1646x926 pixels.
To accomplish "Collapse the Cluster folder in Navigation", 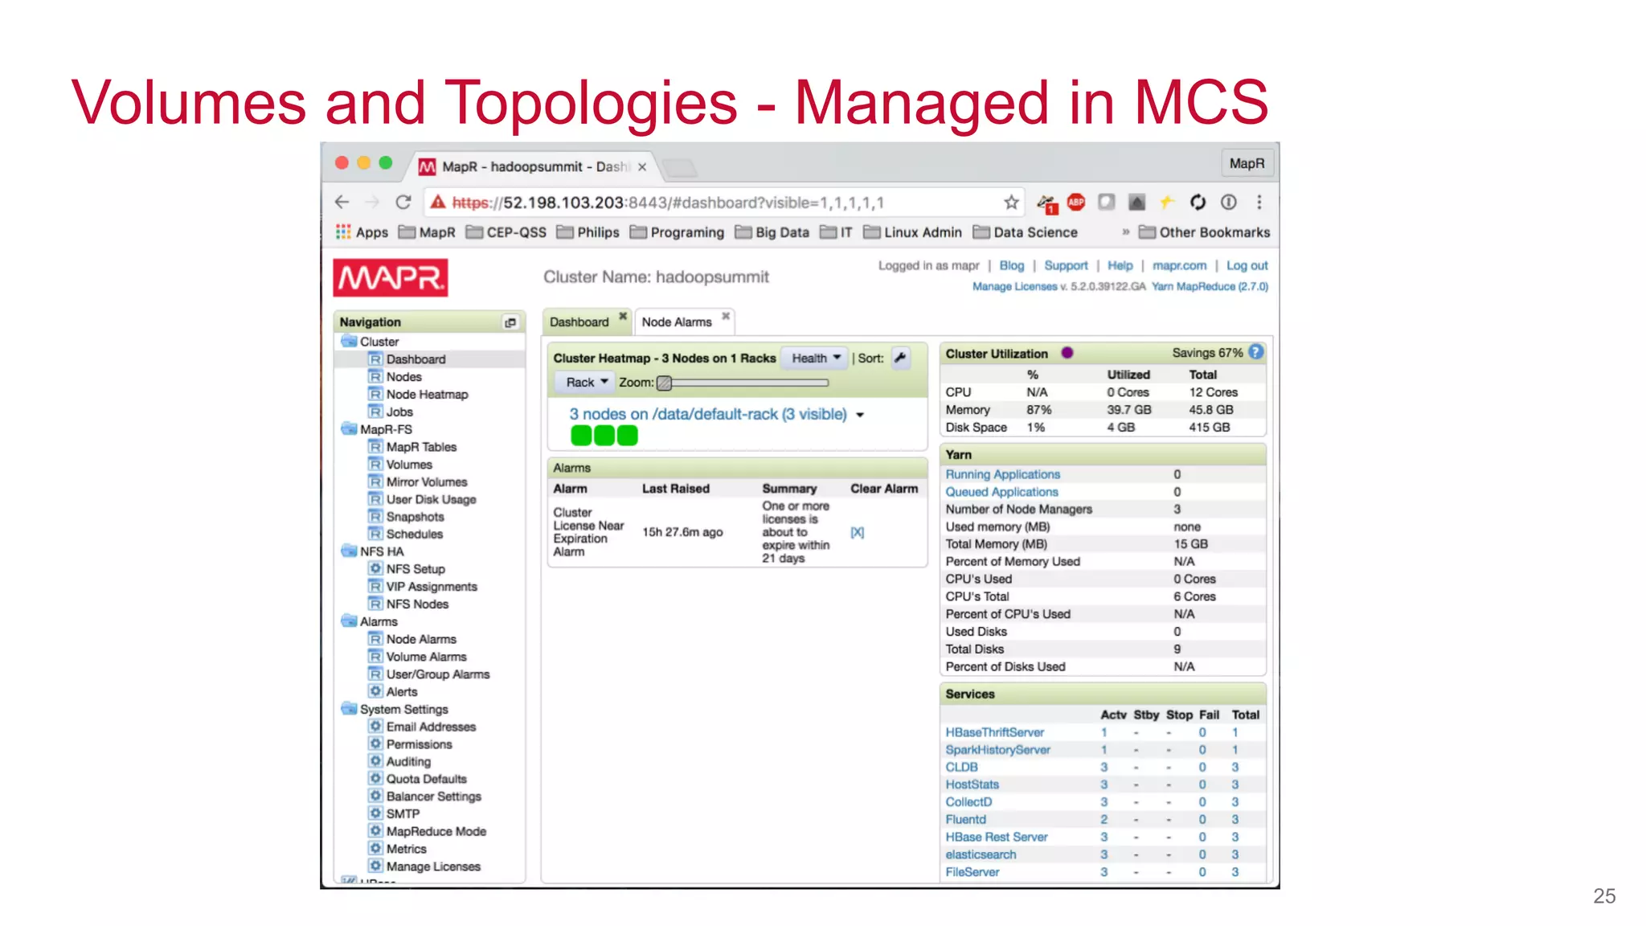I will pyautogui.click(x=350, y=342).
